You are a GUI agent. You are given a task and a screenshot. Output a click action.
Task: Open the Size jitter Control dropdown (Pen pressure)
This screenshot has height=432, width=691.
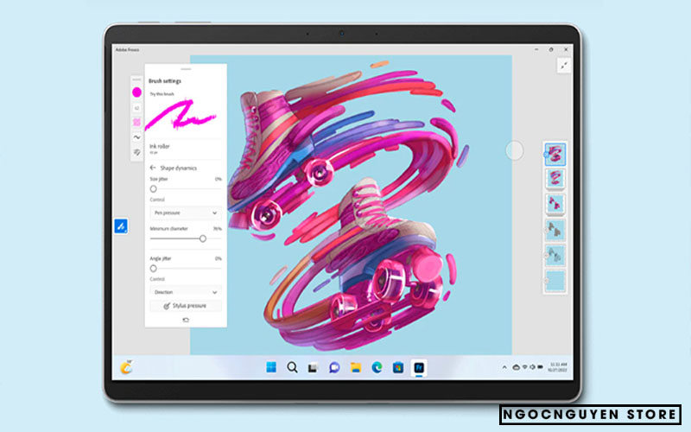click(186, 212)
